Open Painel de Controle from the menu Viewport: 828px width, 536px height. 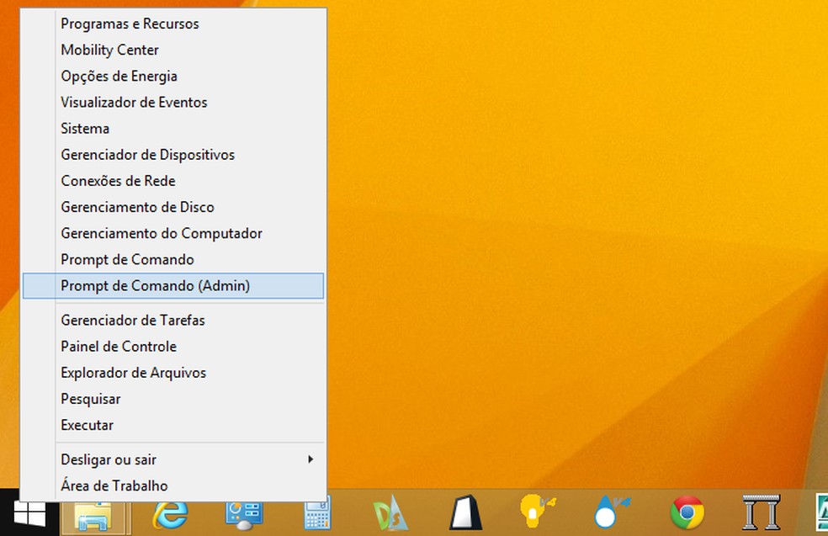pos(118,347)
